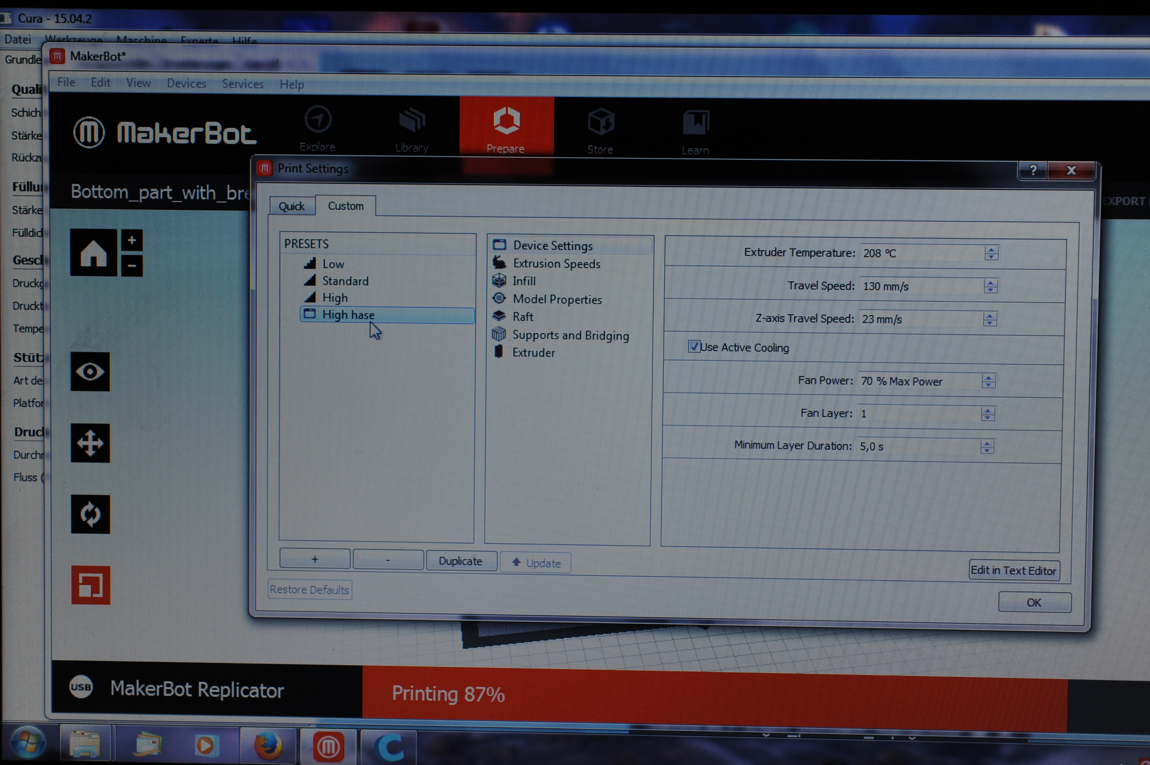Confirm Print Settings with OK
This screenshot has height=765, width=1150.
pos(1034,603)
